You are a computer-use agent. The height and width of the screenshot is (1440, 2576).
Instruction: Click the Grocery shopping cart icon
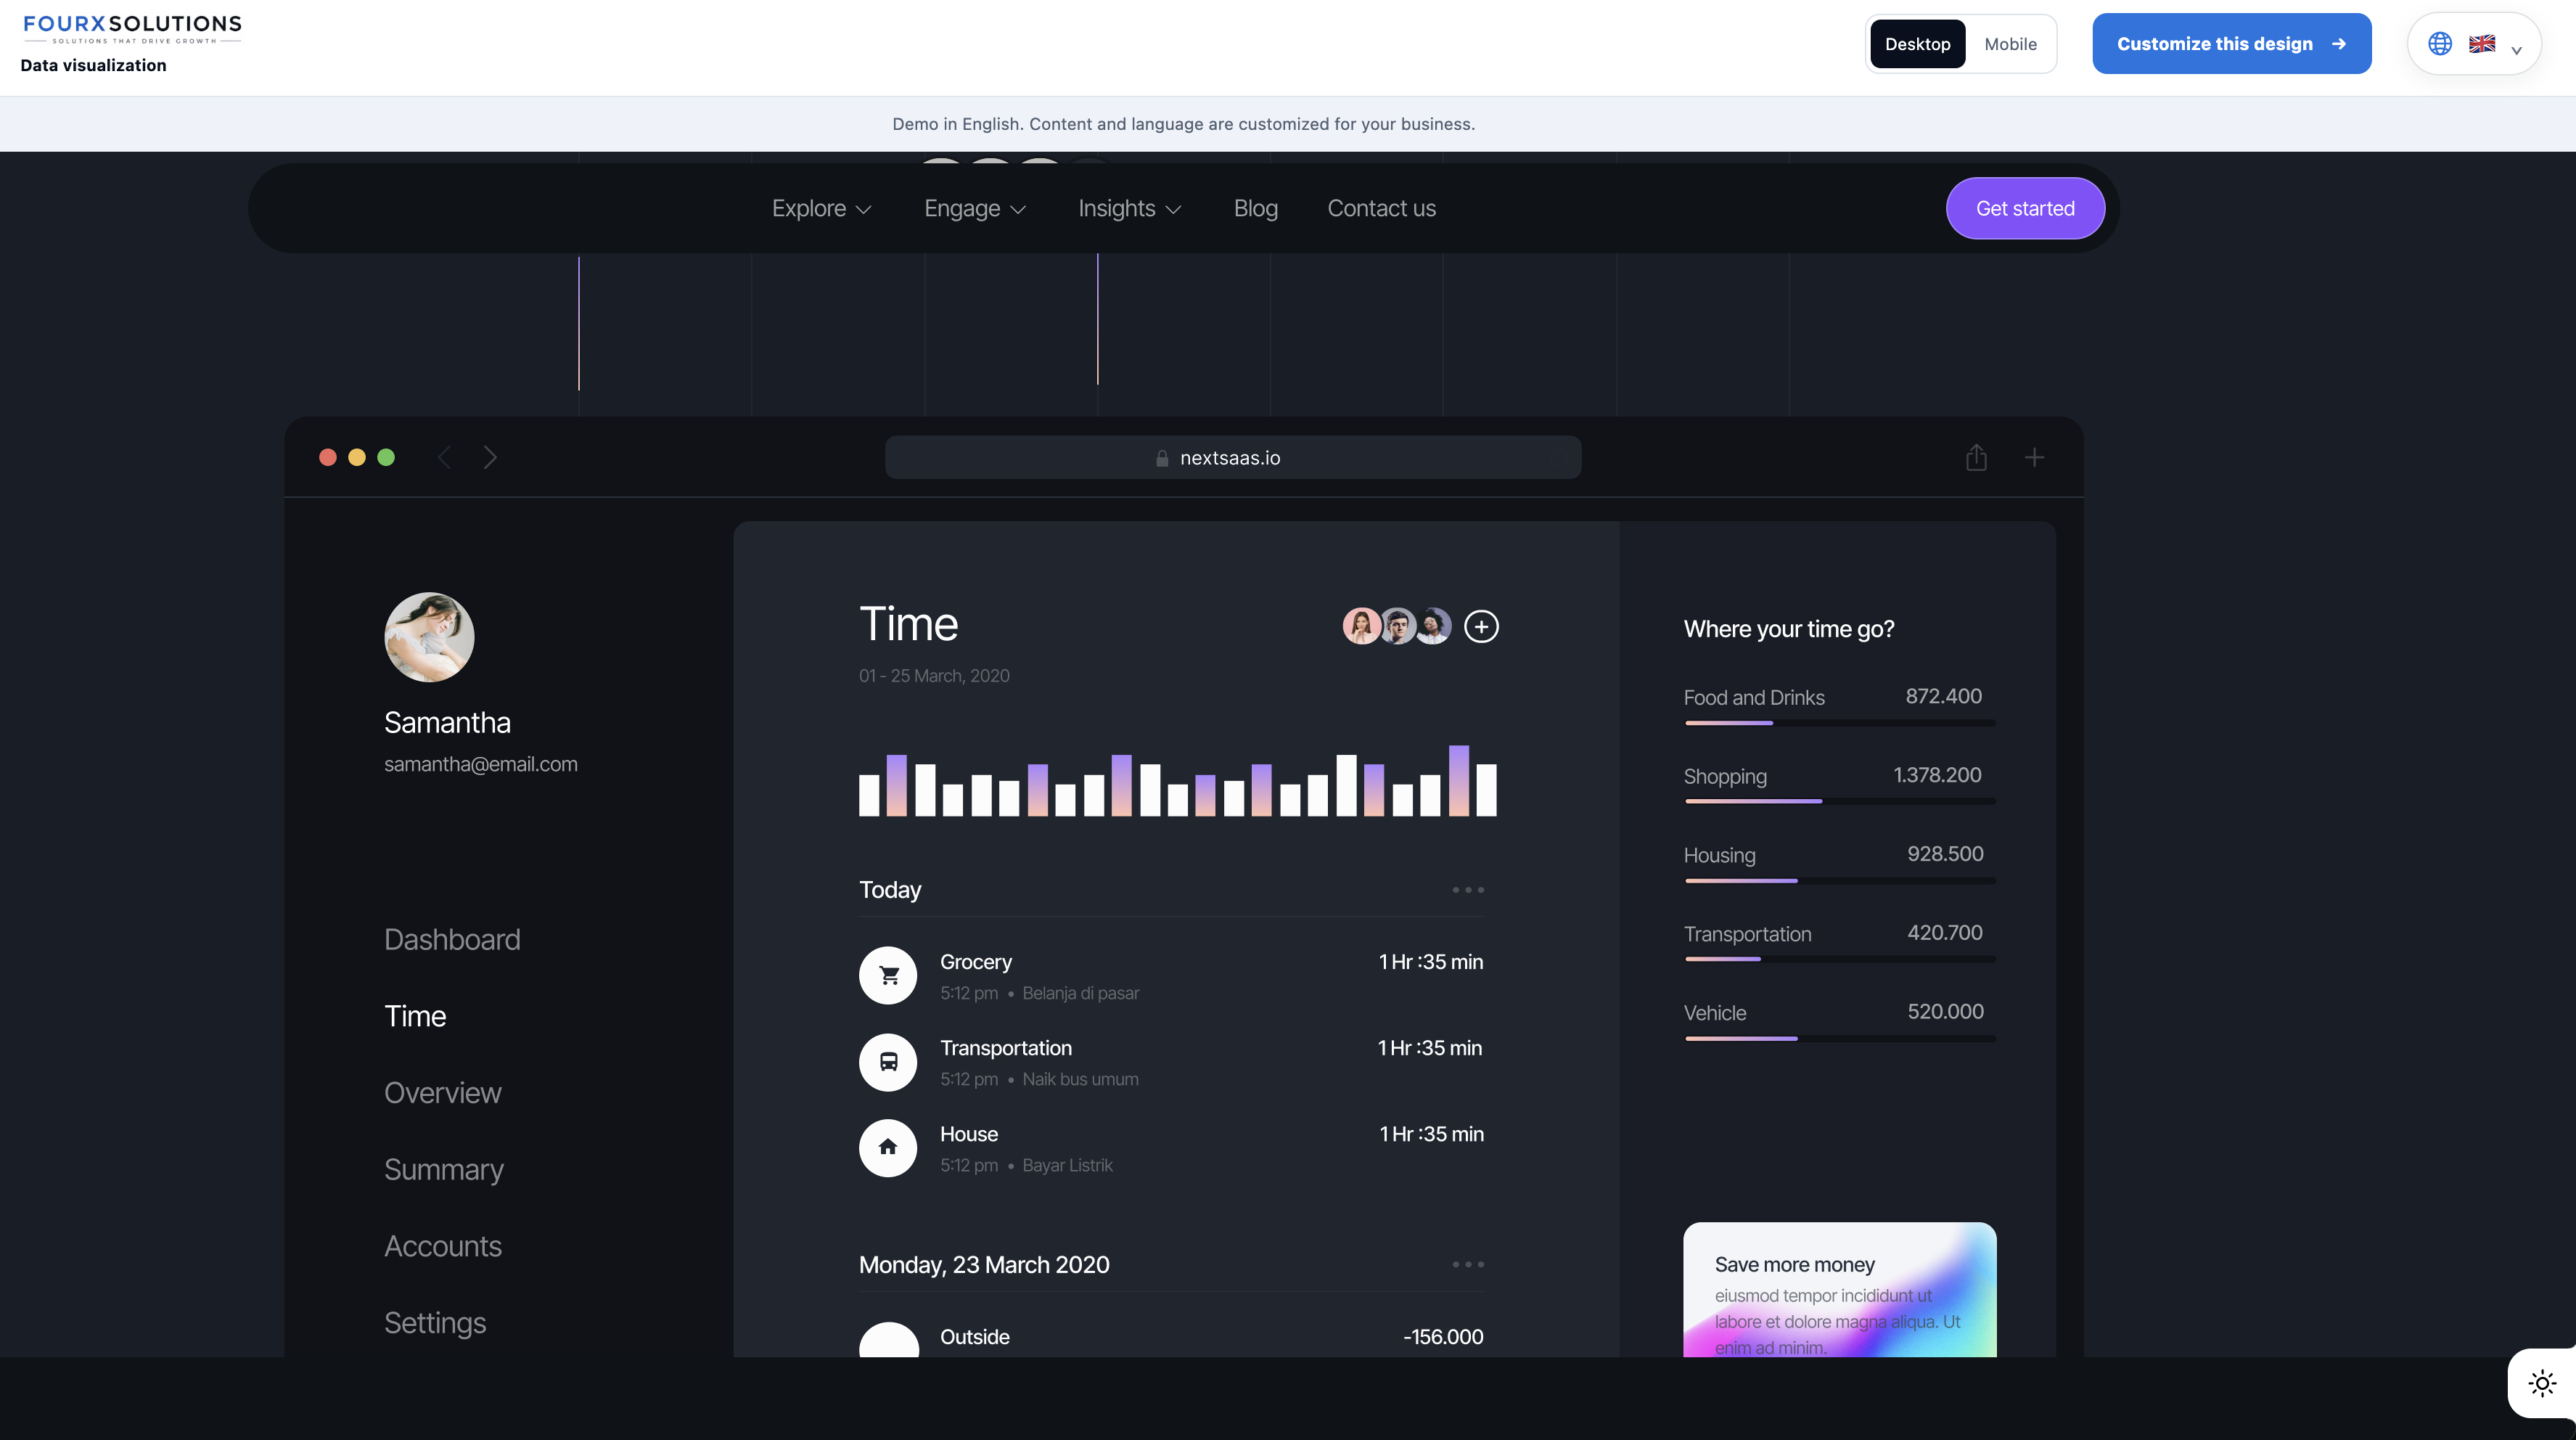(888, 975)
